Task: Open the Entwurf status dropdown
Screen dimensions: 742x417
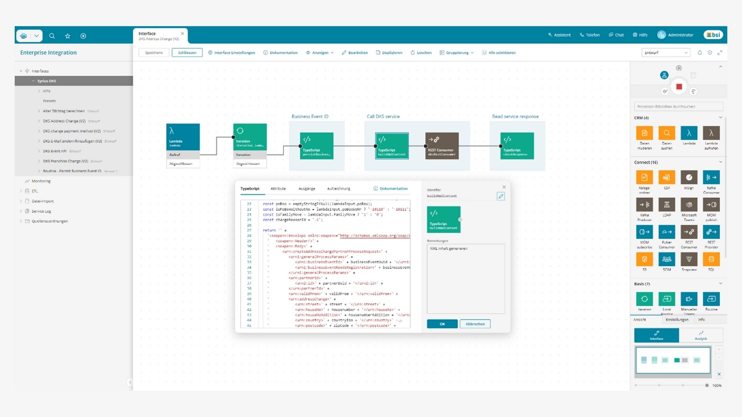Action: point(665,53)
